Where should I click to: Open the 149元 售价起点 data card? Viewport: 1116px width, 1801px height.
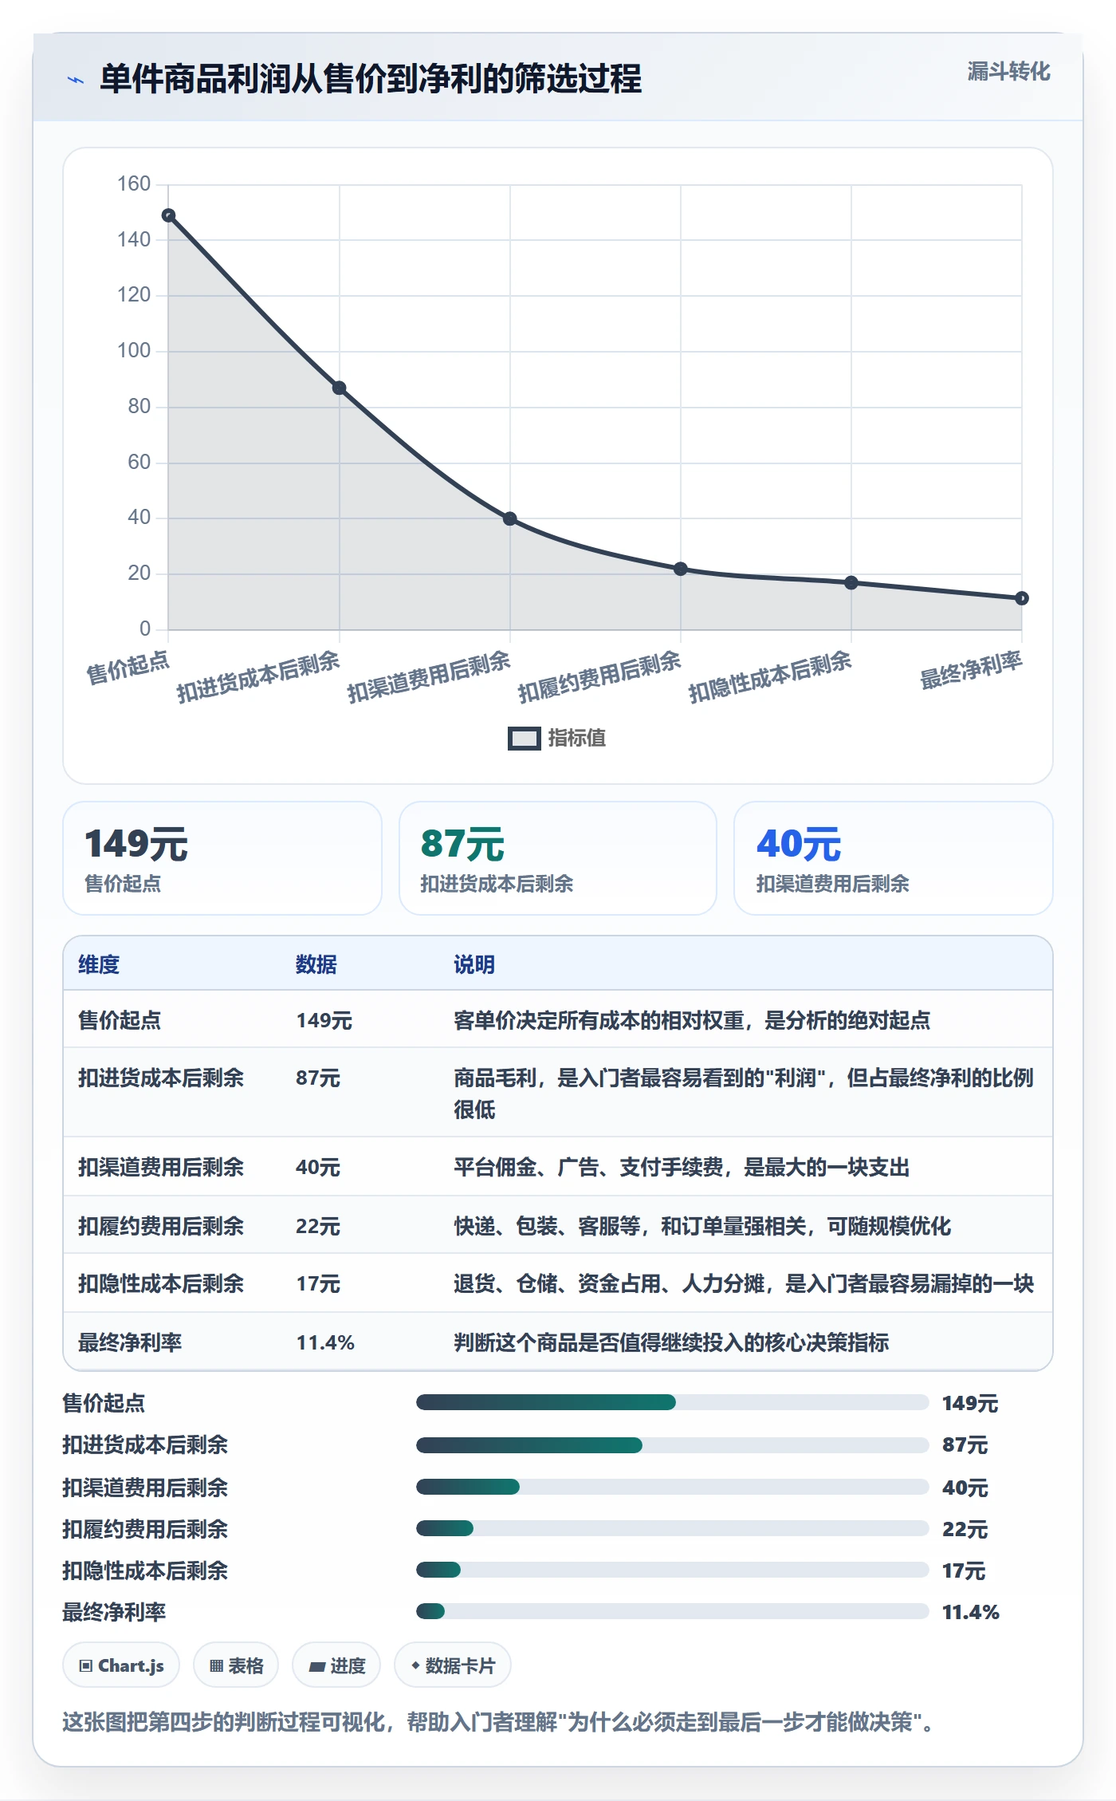coord(222,858)
